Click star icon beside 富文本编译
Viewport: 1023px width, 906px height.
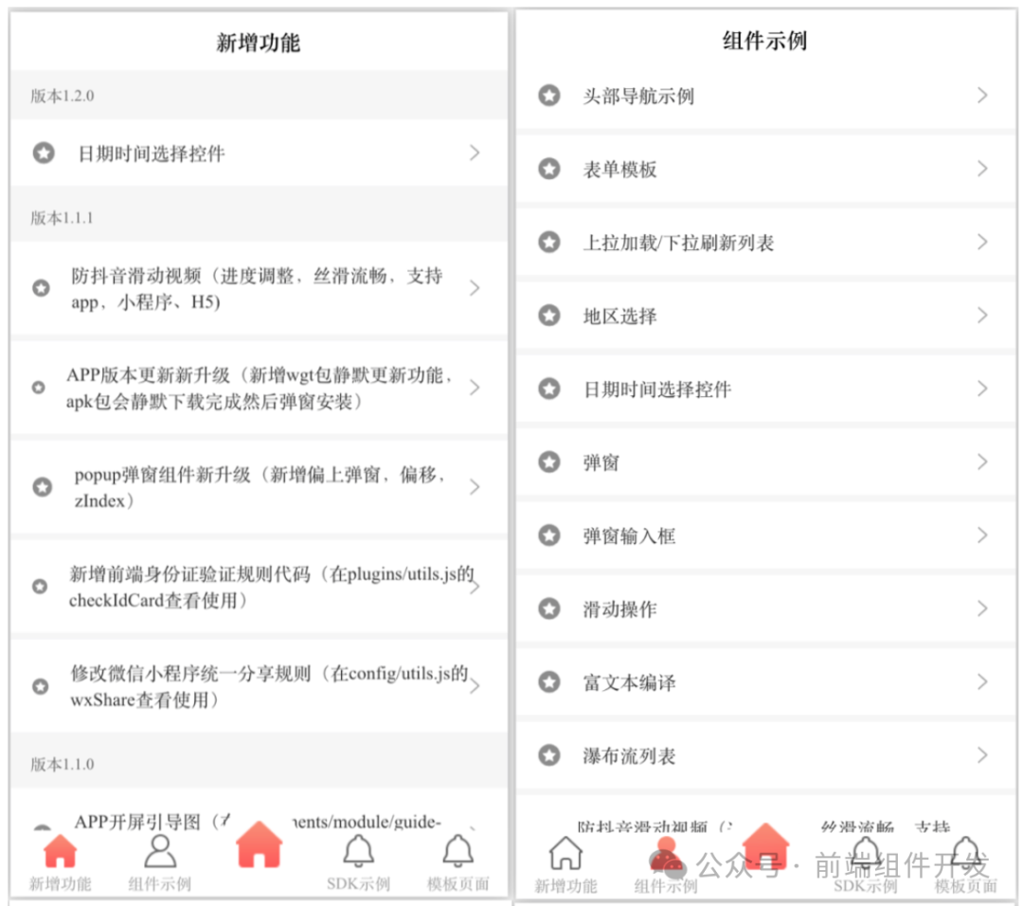pyautogui.click(x=549, y=682)
